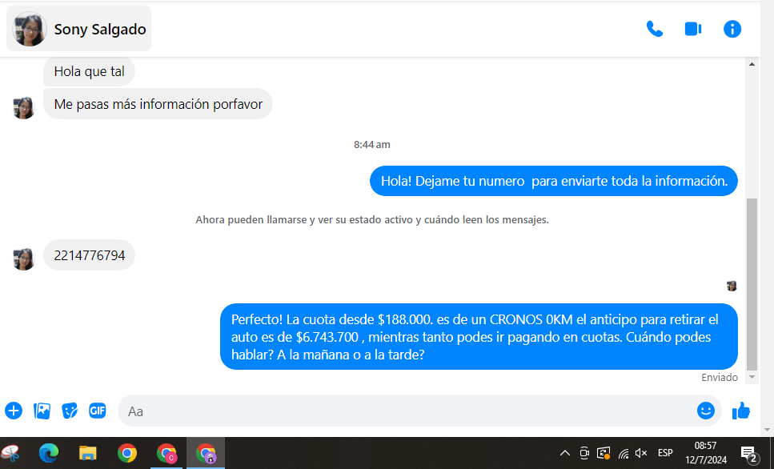Choose a sticker from the sticker icon
The image size is (774, 469).
pyautogui.click(x=70, y=411)
